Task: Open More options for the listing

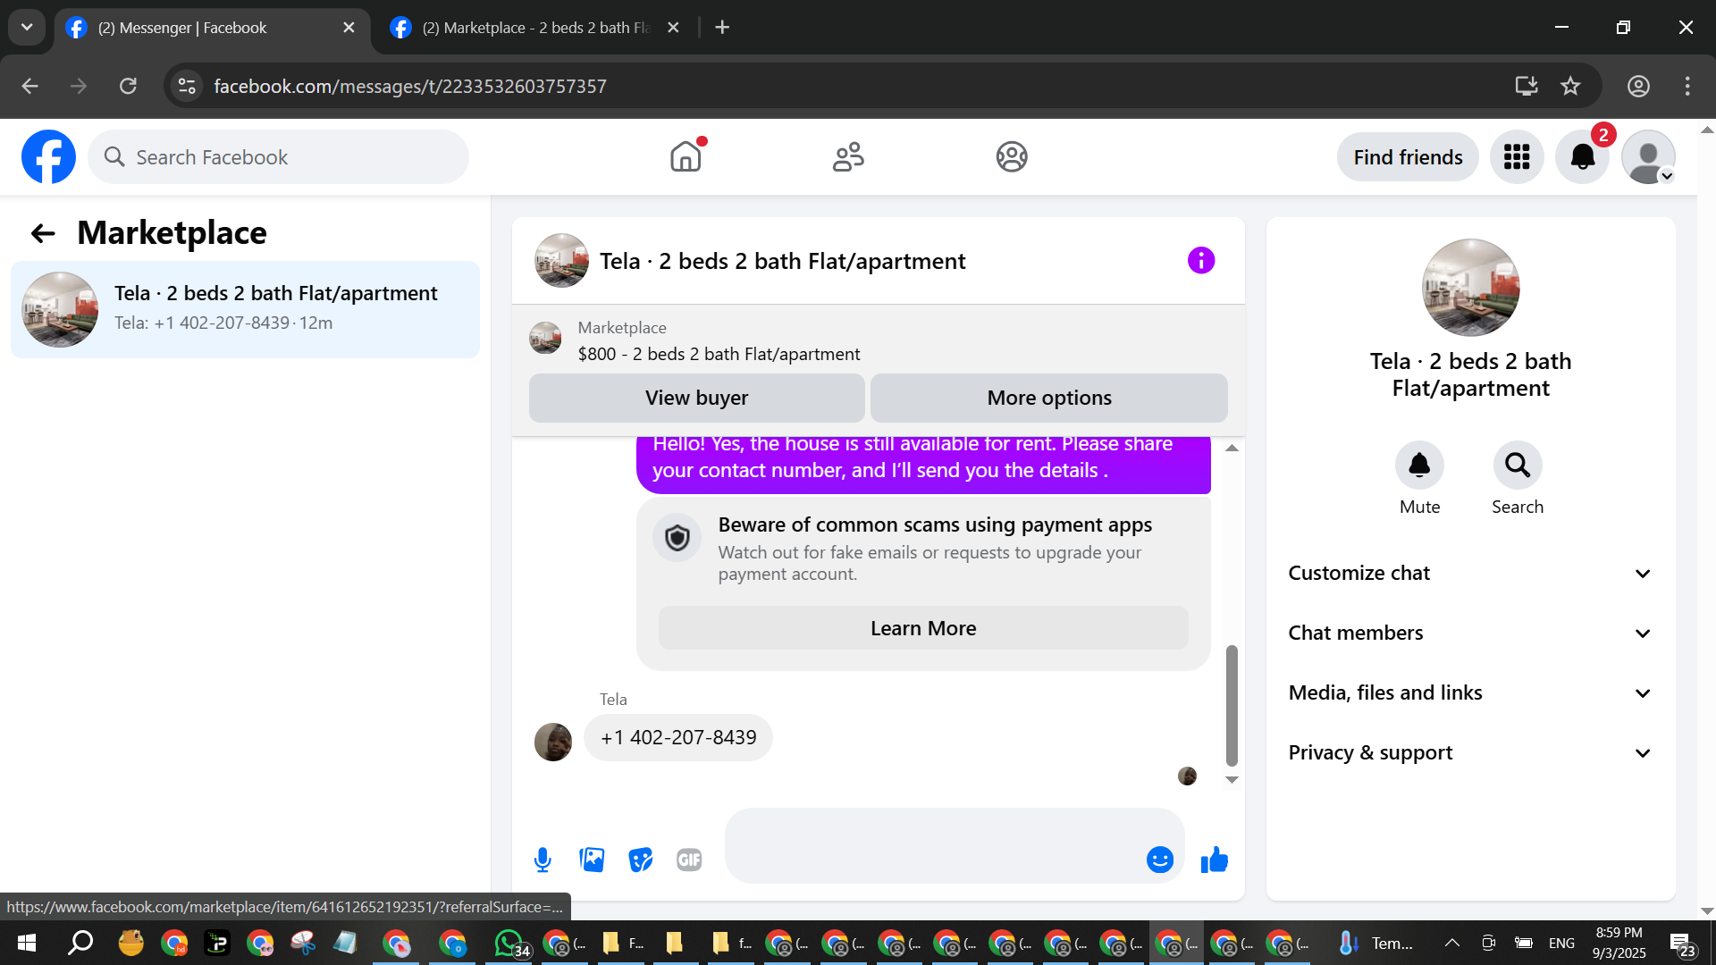Action: click(x=1049, y=398)
